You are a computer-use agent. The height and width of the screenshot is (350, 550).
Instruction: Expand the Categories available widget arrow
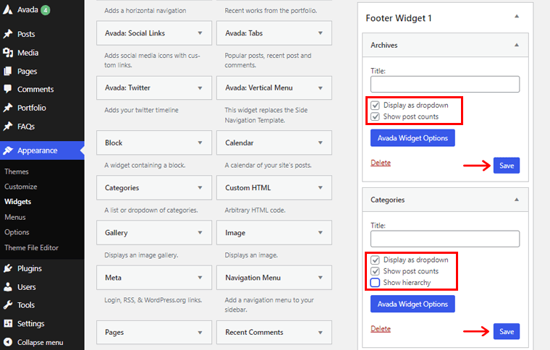tap(200, 187)
